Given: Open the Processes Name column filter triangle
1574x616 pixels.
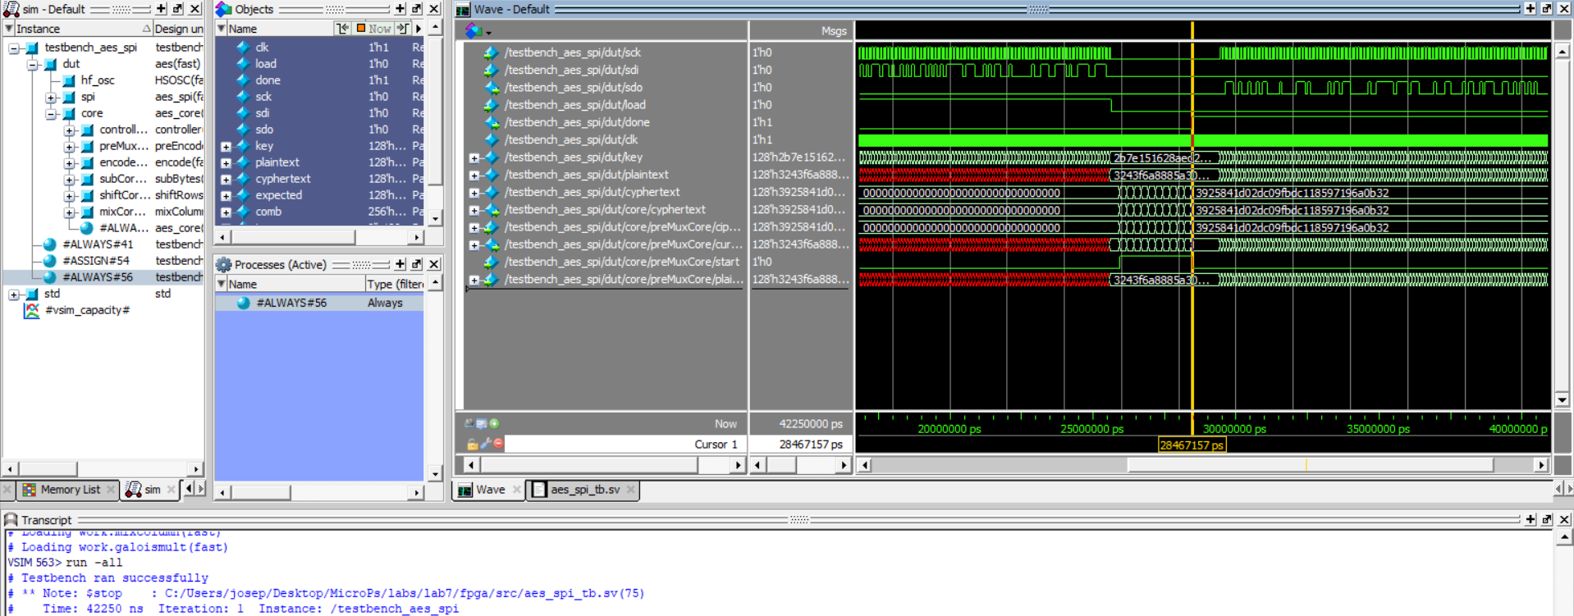Looking at the screenshot, I should point(221,284).
